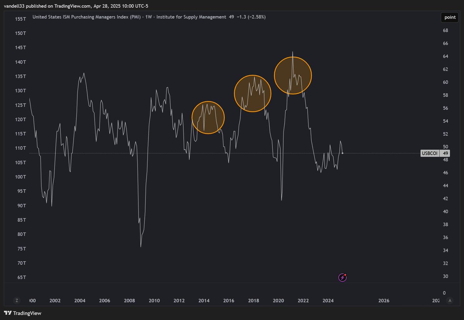Click the 'point' scale button

tap(450, 17)
